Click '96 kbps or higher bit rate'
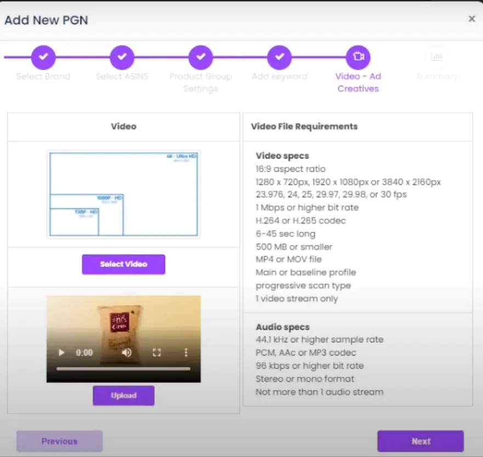The image size is (483, 457). click(x=310, y=366)
